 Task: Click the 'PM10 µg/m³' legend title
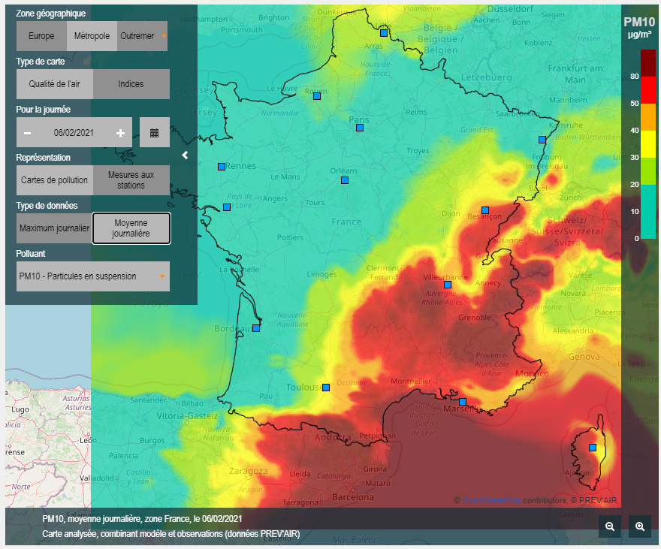(x=639, y=27)
